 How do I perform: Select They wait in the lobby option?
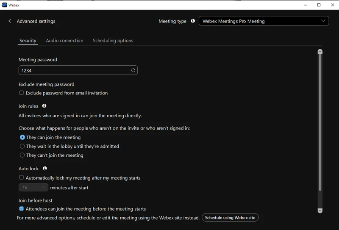point(22,146)
